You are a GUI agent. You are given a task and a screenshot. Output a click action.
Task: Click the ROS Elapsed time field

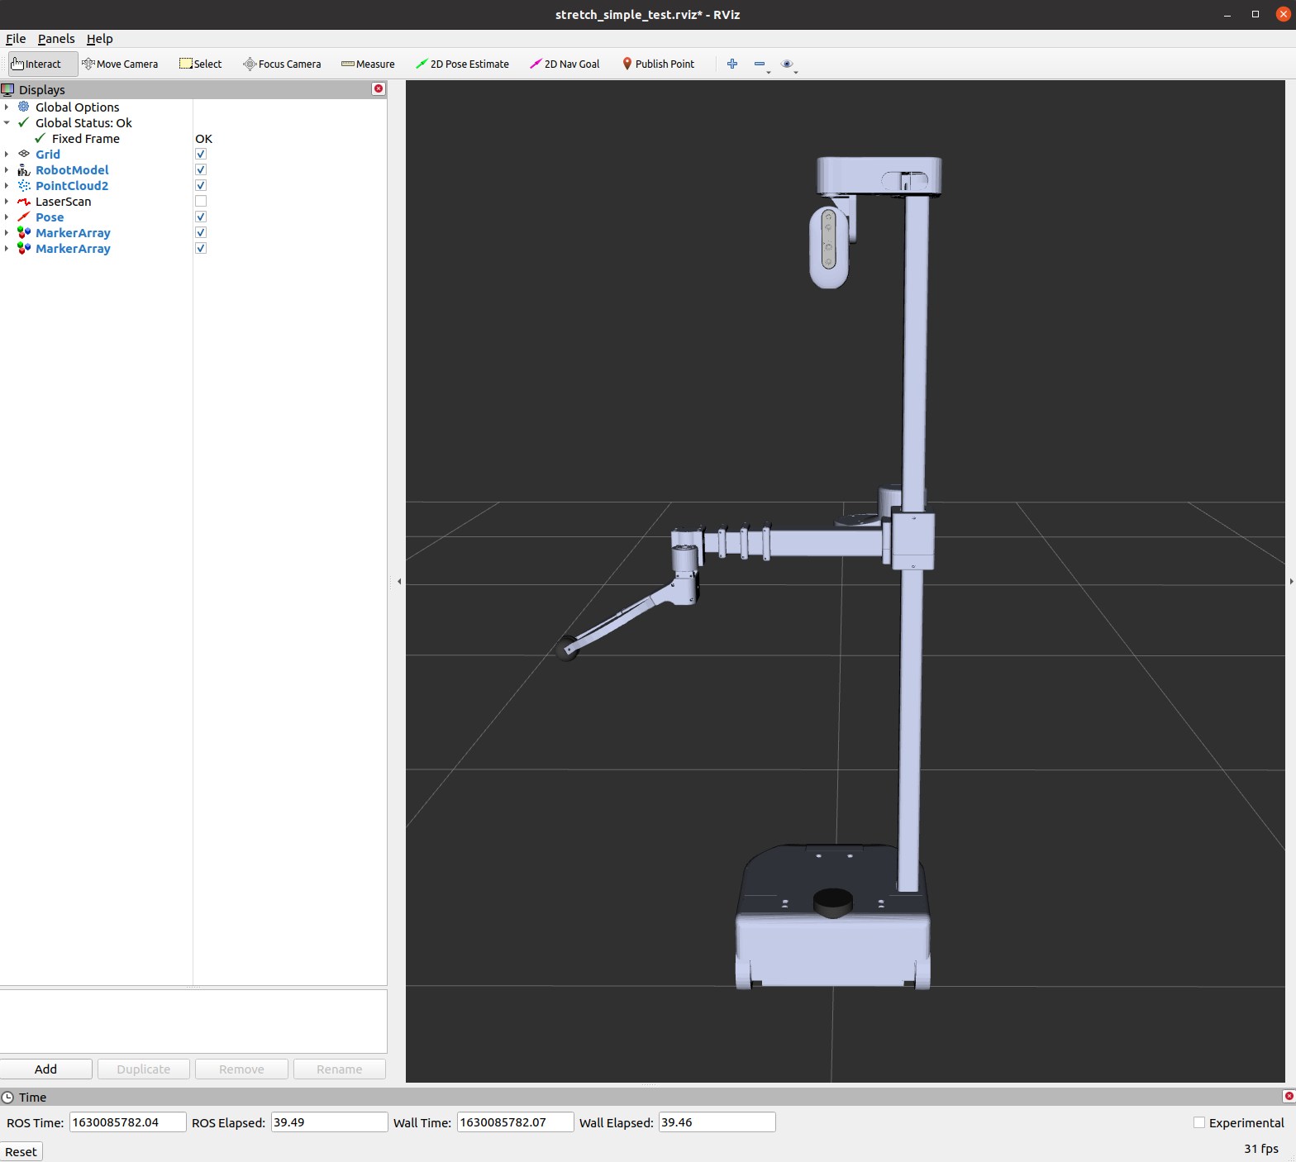(x=329, y=1122)
